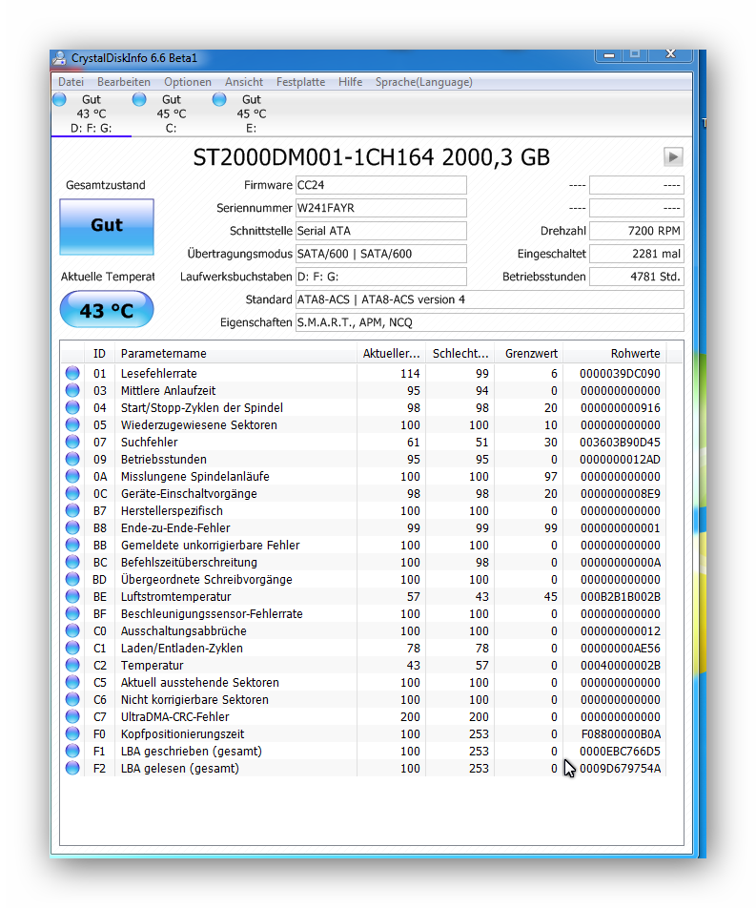Click the 43 °C temperature indicator

click(x=107, y=311)
